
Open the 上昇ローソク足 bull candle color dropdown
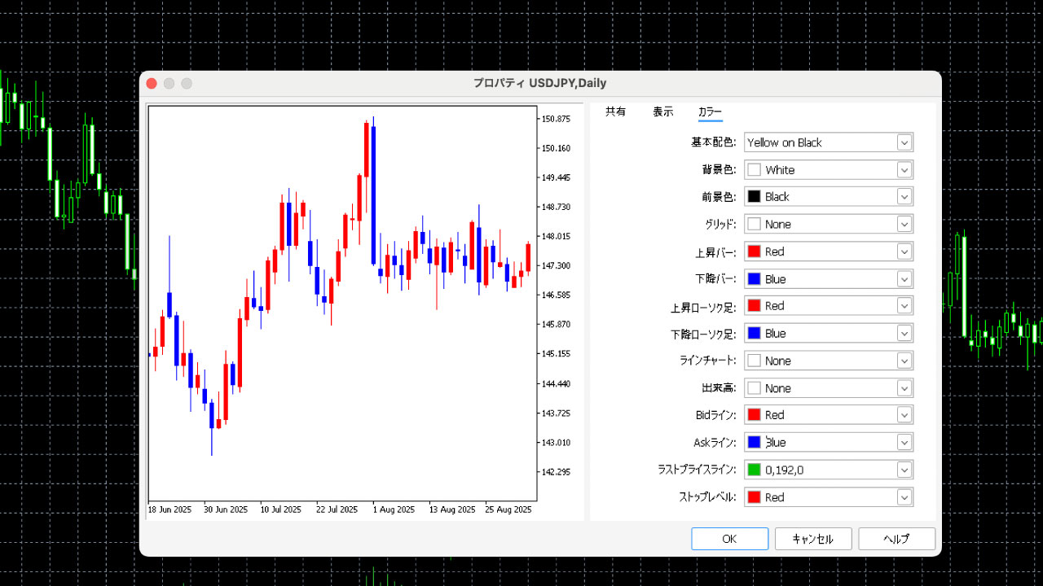coord(904,305)
